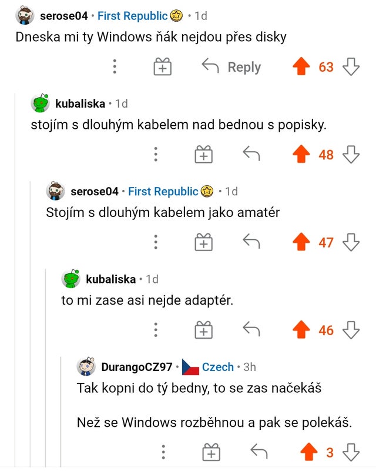Open three-dot menu on the top comment
376x471 pixels.
(115, 66)
